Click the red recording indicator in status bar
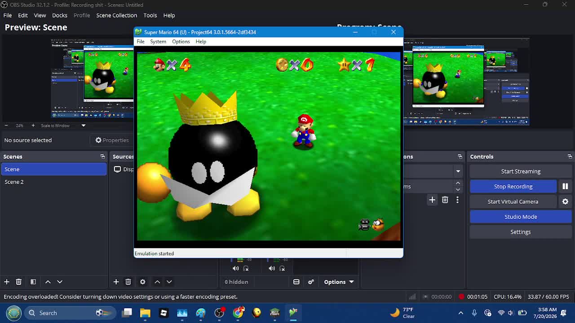 pyautogui.click(x=461, y=297)
